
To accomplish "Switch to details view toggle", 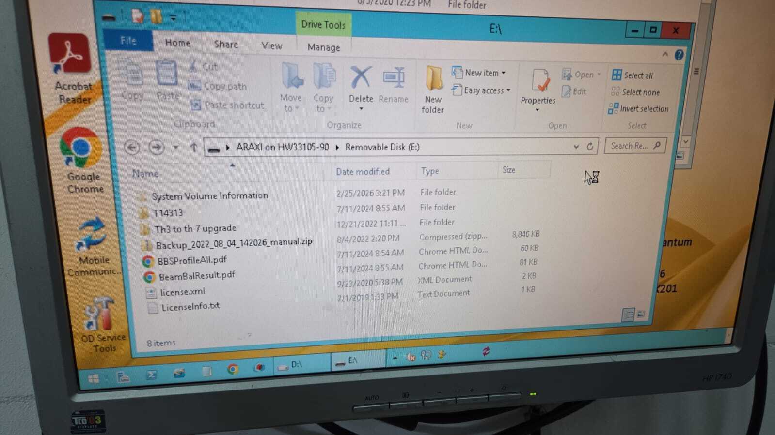I will pos(628,315).
